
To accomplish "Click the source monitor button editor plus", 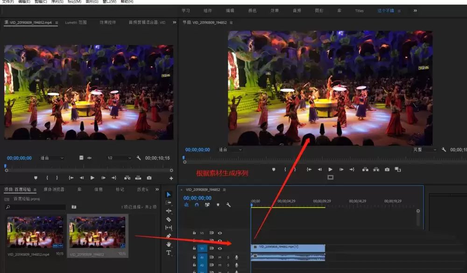I will click(171, 178).
